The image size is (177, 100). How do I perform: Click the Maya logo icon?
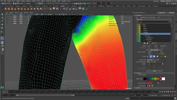click(x=2, y=87)
